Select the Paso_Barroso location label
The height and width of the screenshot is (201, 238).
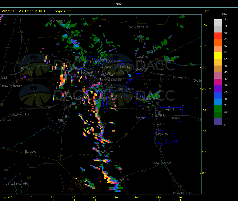162,163
